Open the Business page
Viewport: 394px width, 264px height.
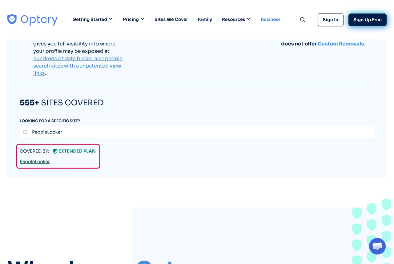271,19
